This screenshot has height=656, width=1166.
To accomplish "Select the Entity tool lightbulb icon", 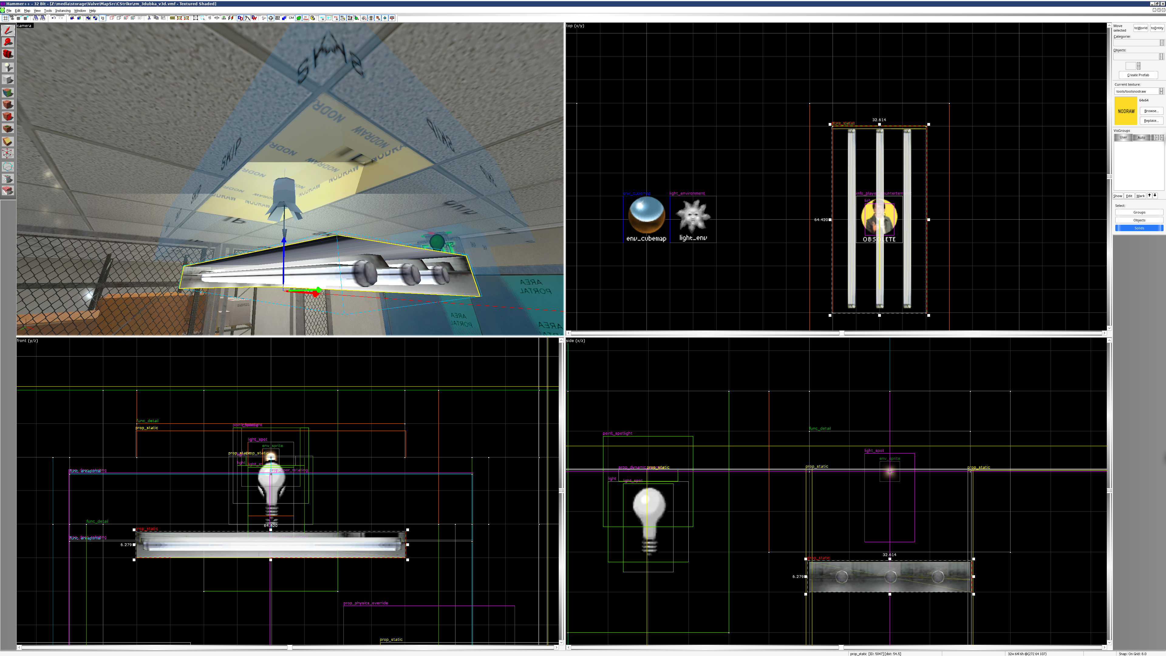I will point(8,67).
